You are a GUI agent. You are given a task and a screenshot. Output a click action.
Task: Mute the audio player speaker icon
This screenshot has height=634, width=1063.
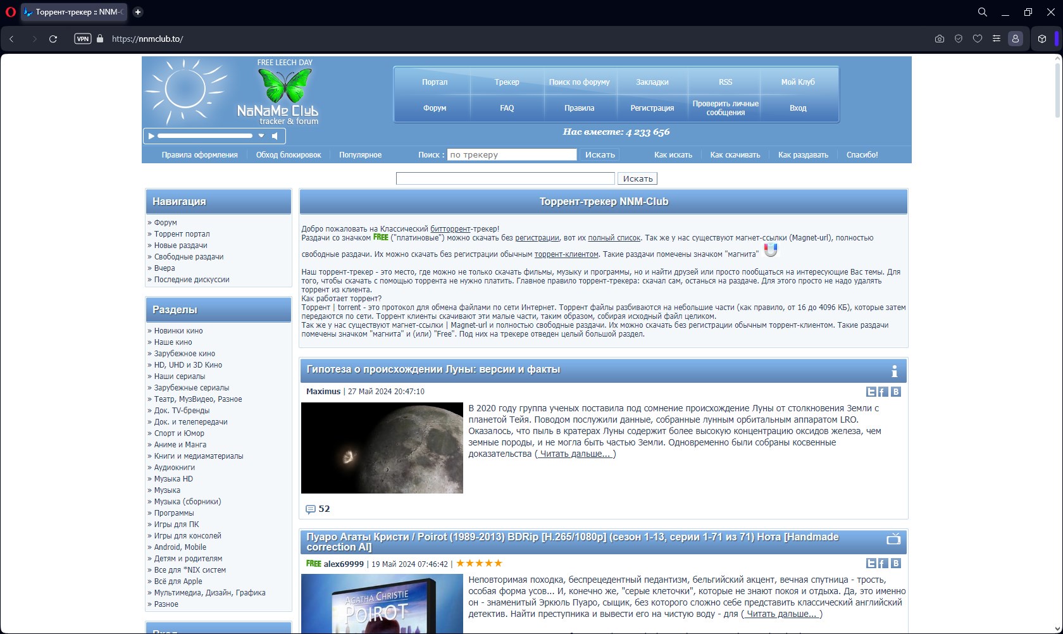tap(275, 135)
